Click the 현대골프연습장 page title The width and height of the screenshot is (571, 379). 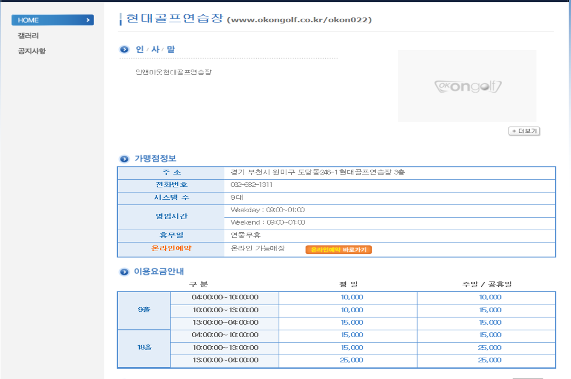pyautogui.click(x=174, y=18)
